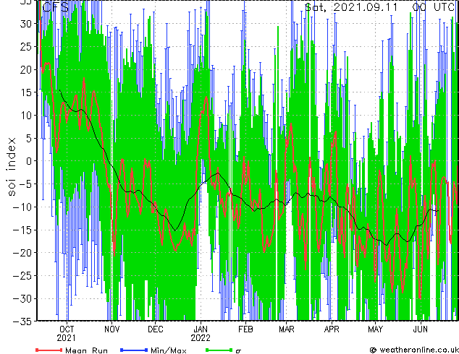Screen dimensions: 459x354
Task: Click the y-axis value 30
Action: point(26,24)
